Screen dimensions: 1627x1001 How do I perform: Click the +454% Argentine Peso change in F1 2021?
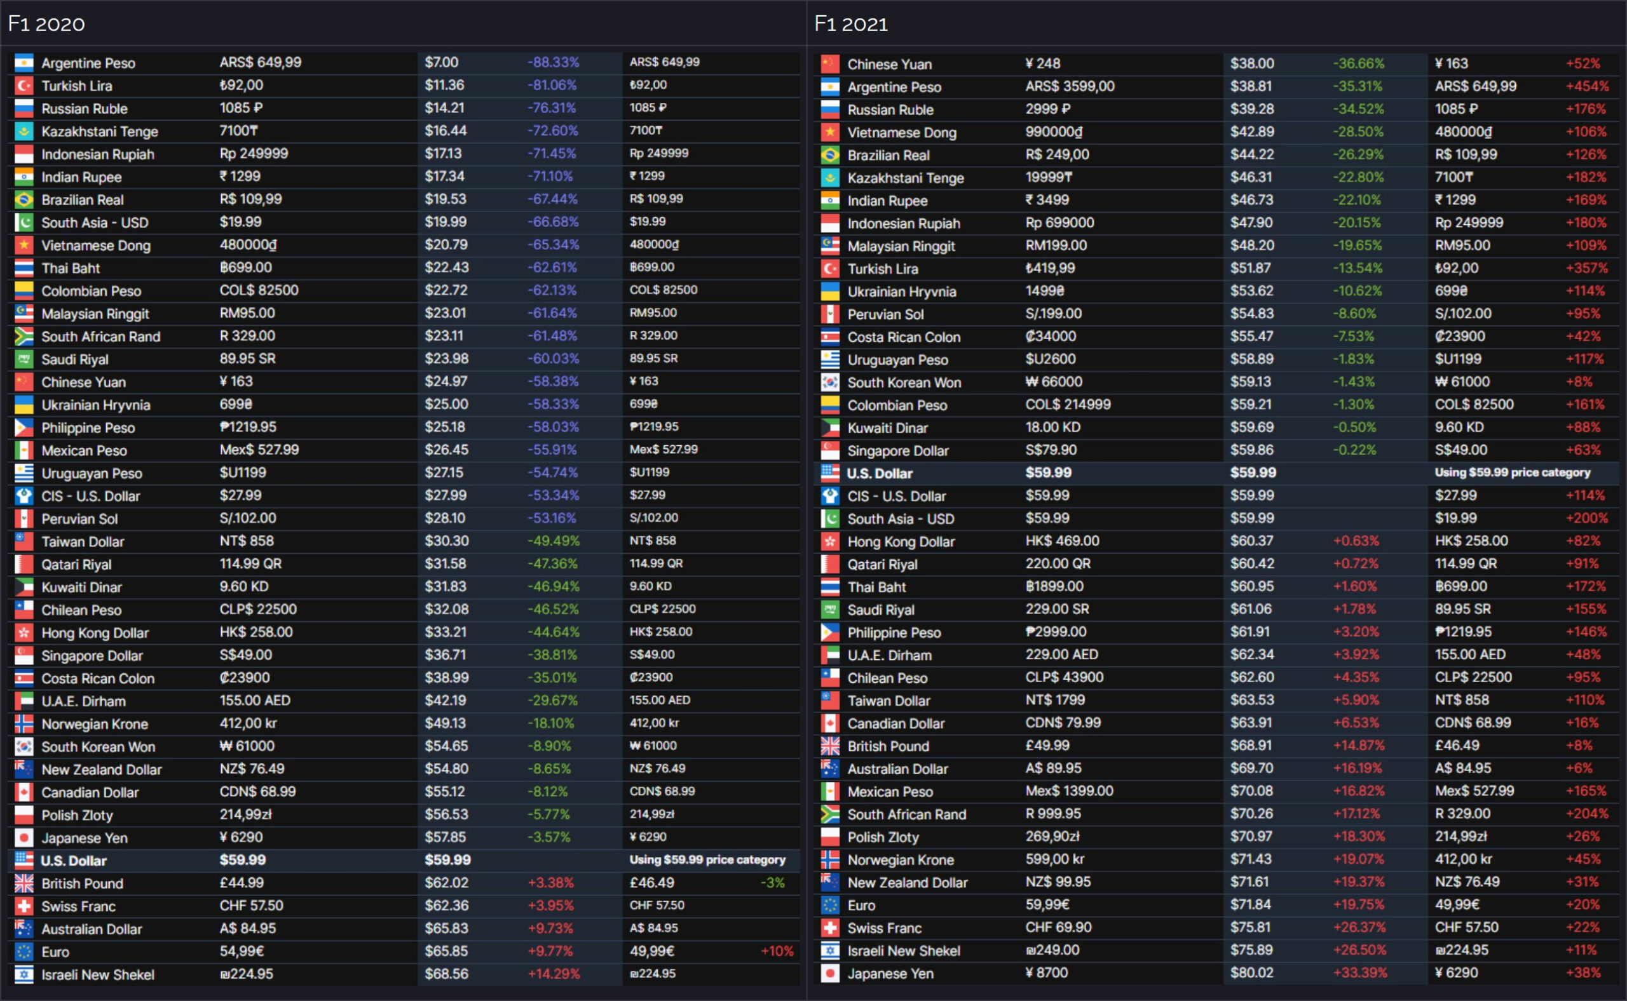[x=1587, y=86]
